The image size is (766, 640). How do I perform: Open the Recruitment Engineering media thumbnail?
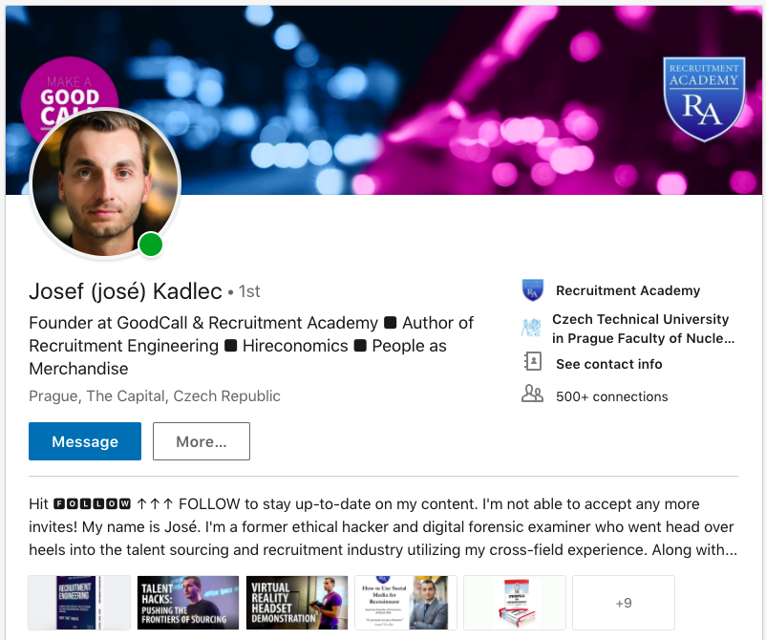[x=79, y=603]
